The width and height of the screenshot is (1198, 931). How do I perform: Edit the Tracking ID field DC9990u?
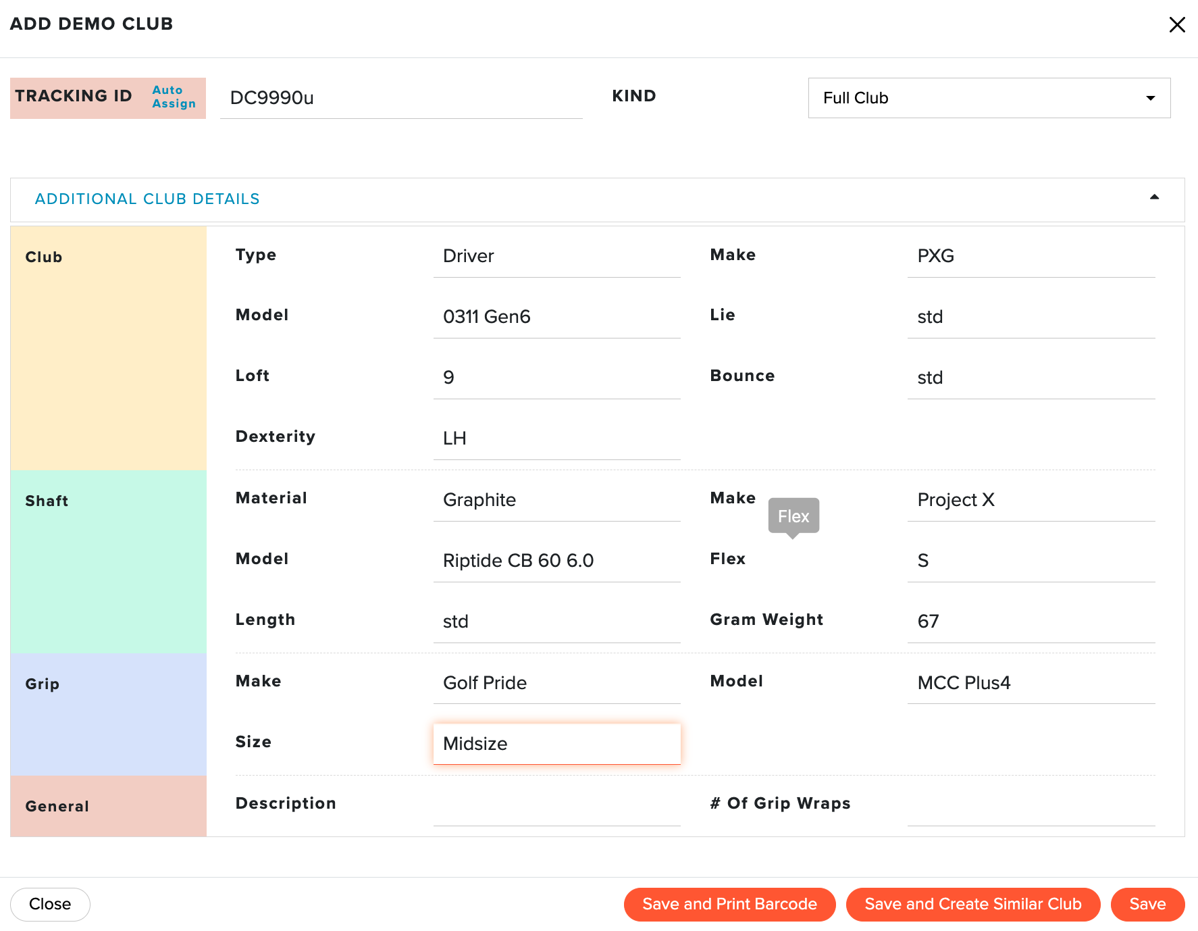(x=401, y=98)
